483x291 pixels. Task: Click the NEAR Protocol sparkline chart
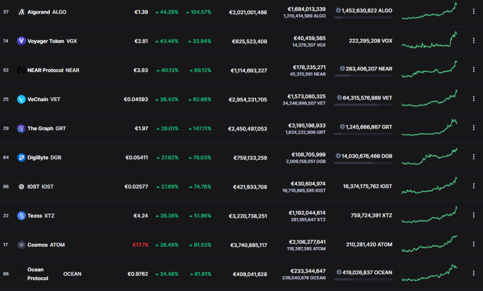(430, 69)
